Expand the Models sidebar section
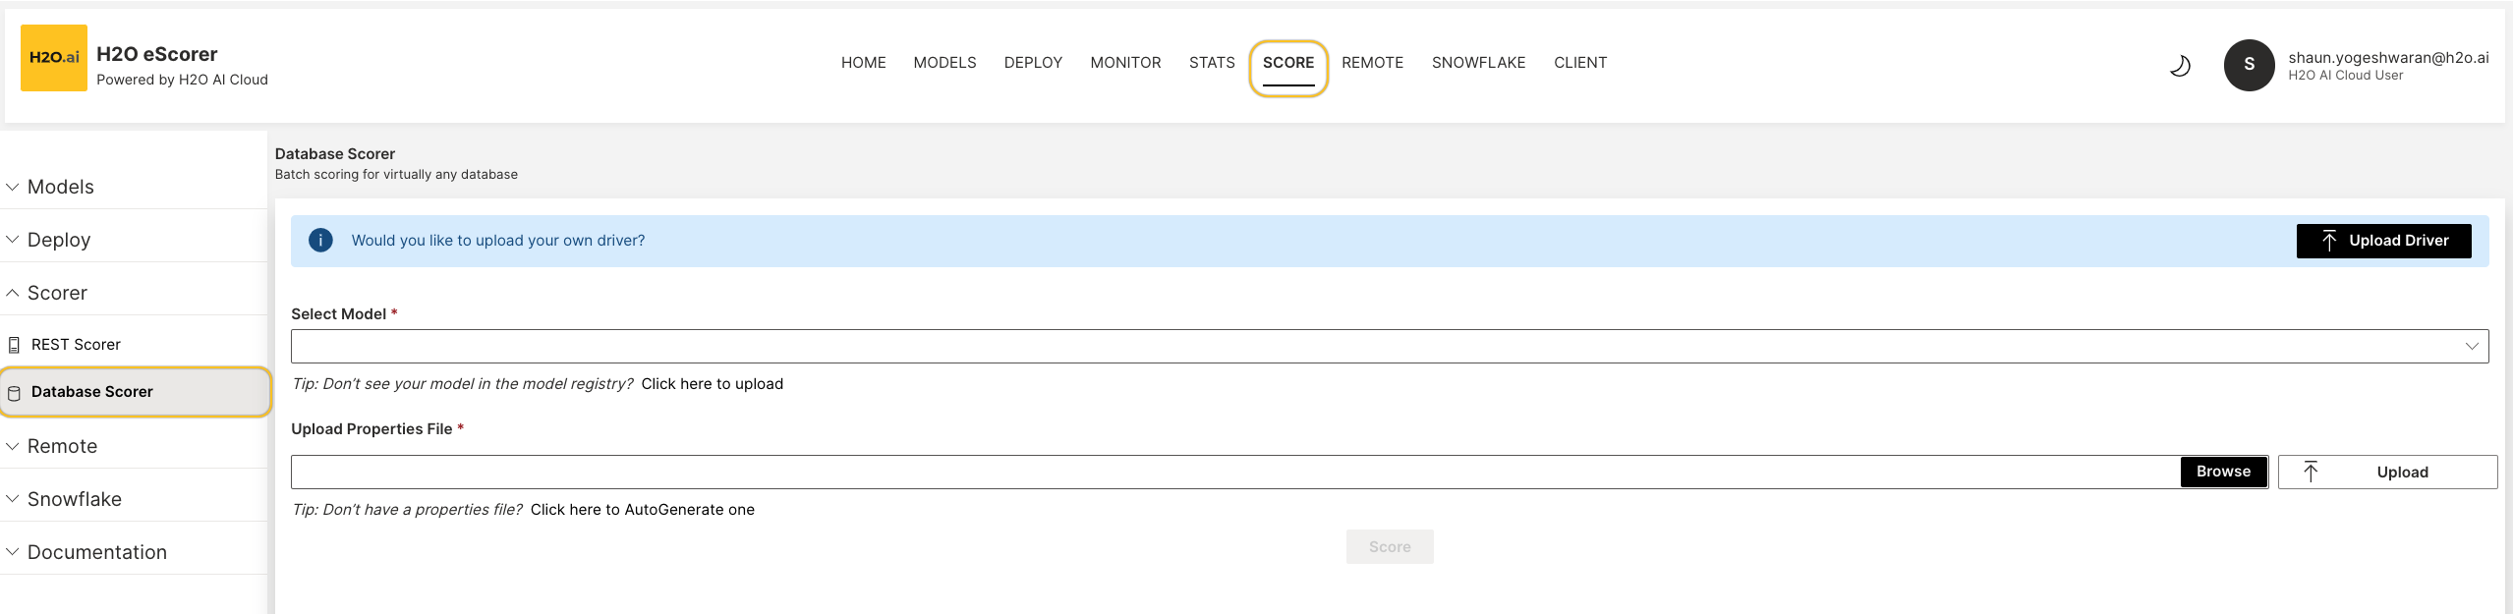 tap(61, 187)
